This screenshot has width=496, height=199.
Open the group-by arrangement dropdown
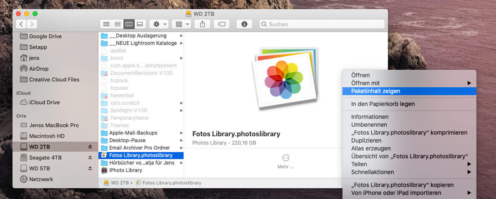pos(181,24)
